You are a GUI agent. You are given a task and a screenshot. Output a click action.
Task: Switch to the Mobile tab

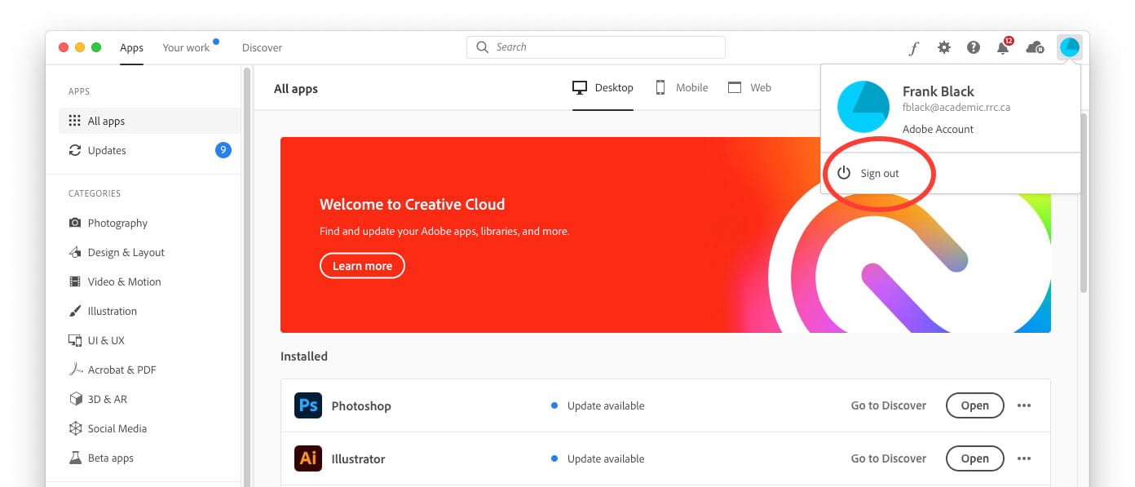(x=682, y=88)
